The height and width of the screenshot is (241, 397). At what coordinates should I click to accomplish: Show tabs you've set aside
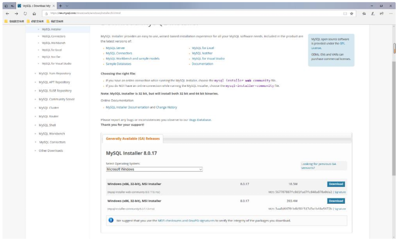pos(6,6)
